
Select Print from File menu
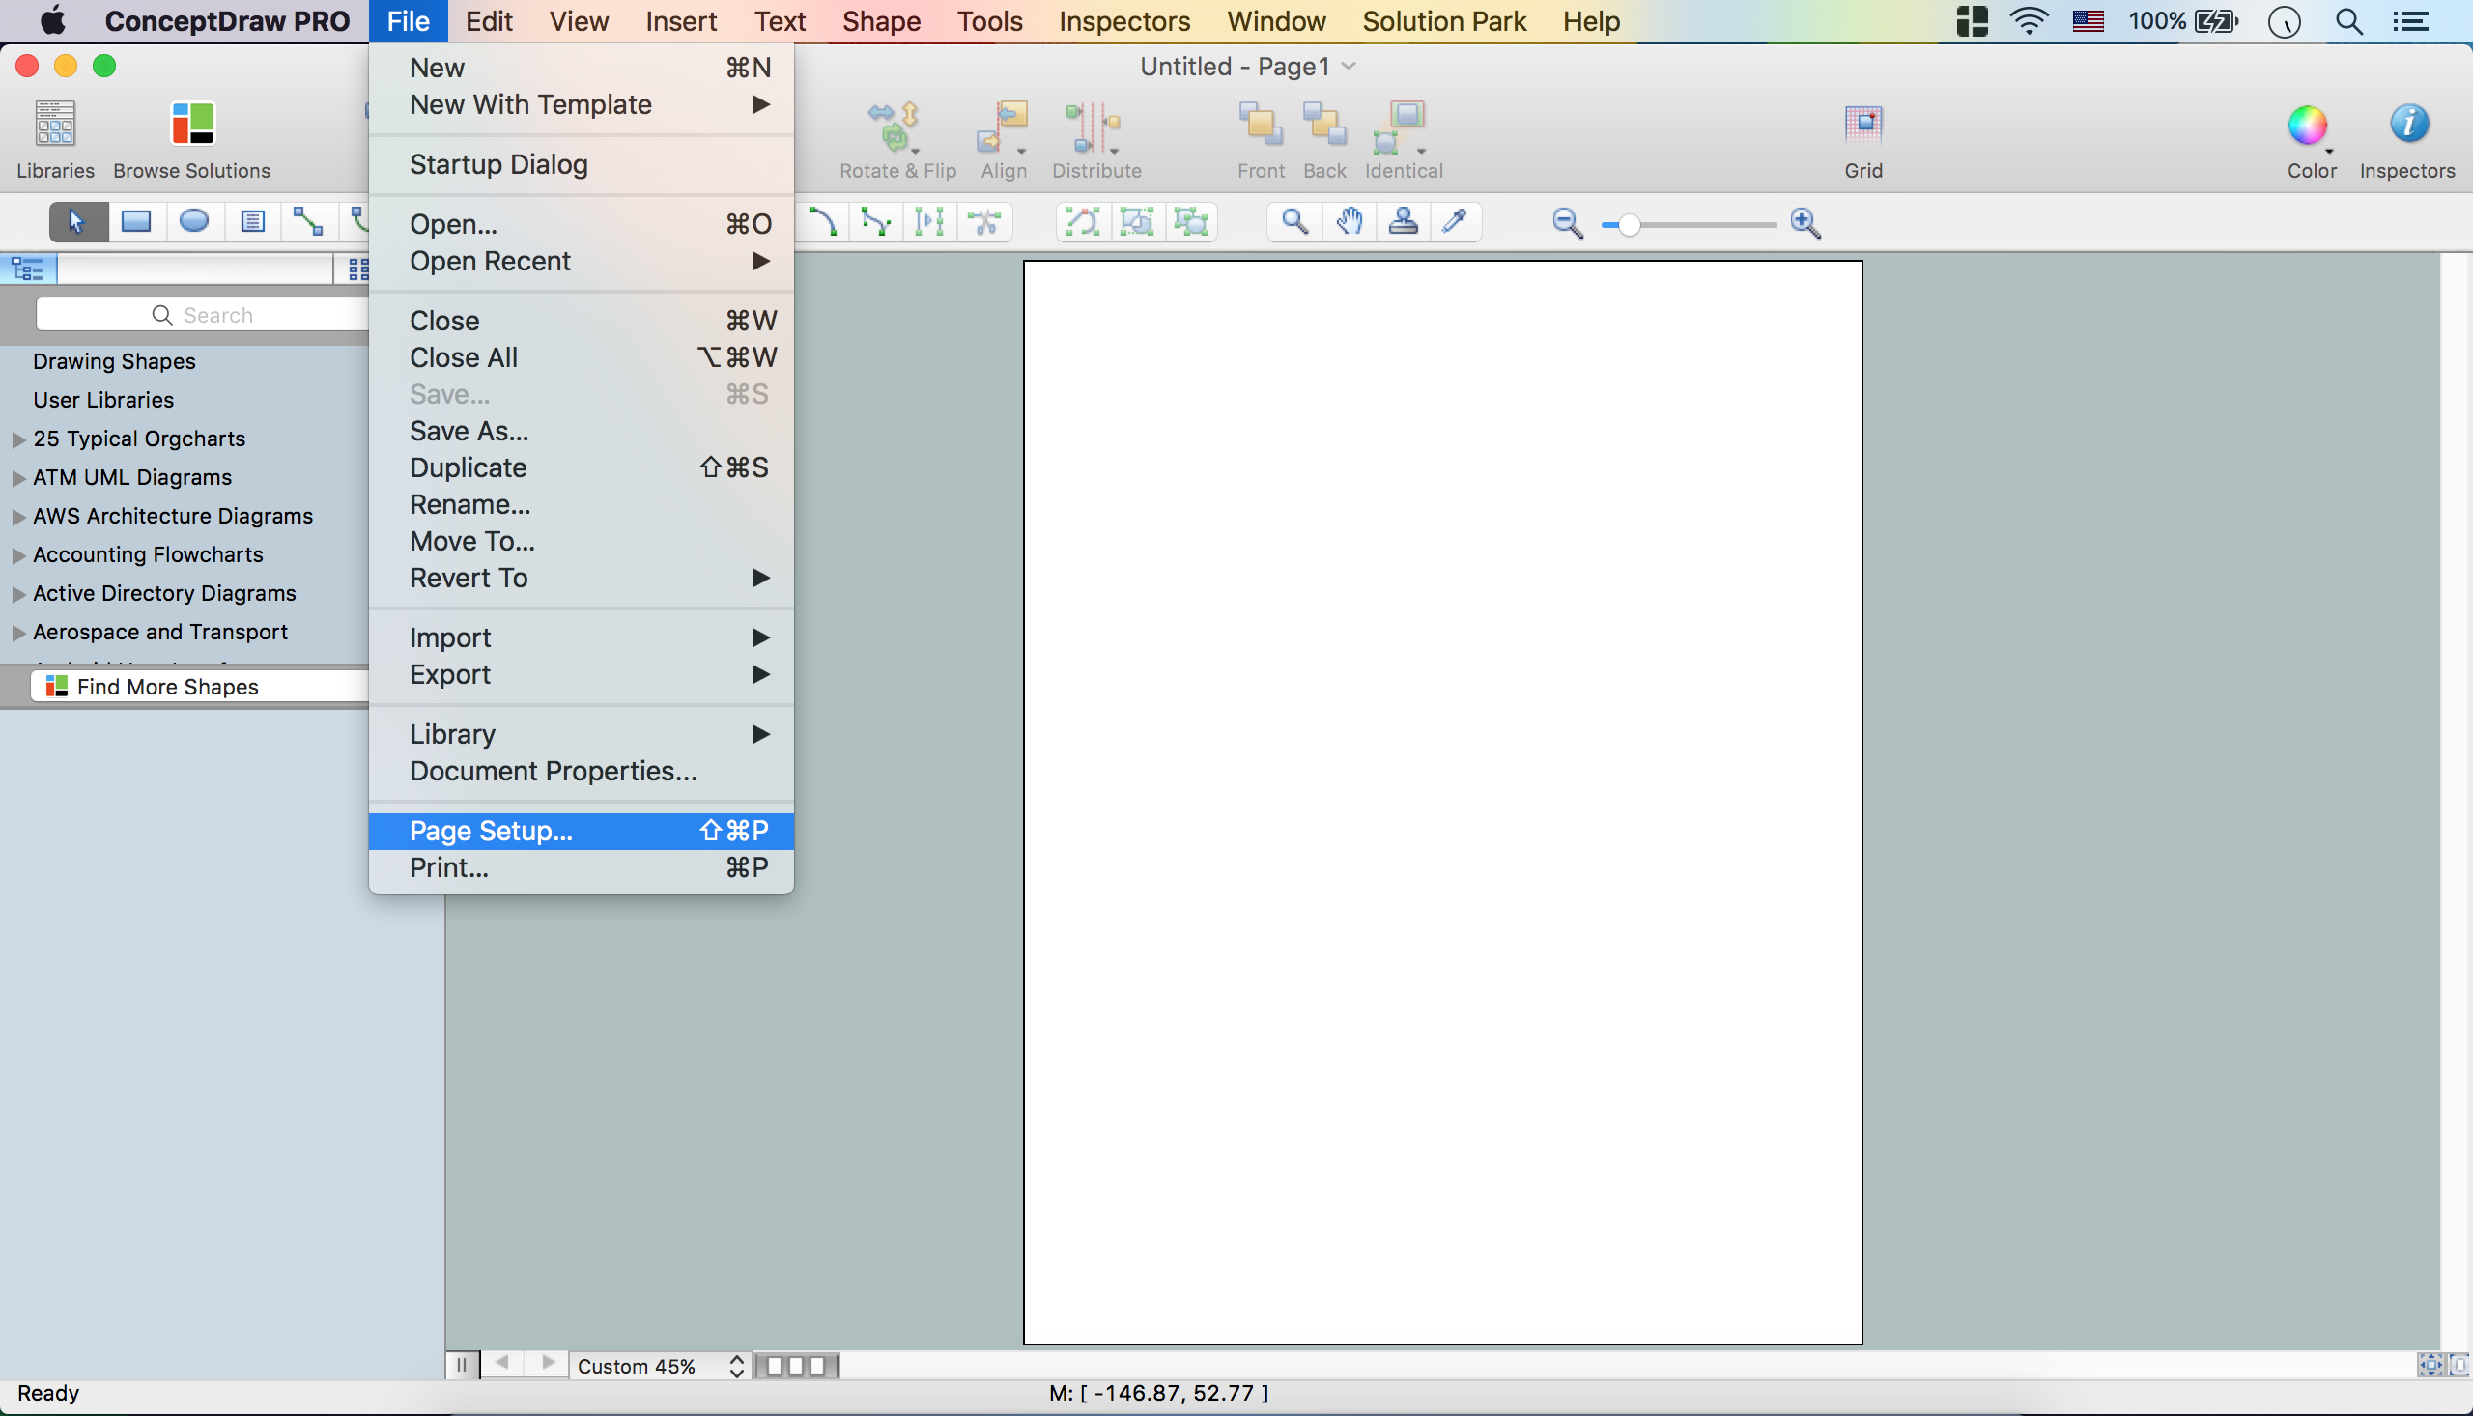click(x=446, y=867)
